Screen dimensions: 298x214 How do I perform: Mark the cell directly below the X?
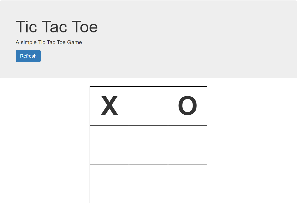click(x=109, y=145)
